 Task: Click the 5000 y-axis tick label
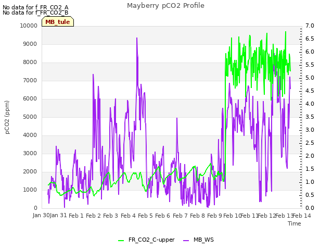(x=30, y=117)
